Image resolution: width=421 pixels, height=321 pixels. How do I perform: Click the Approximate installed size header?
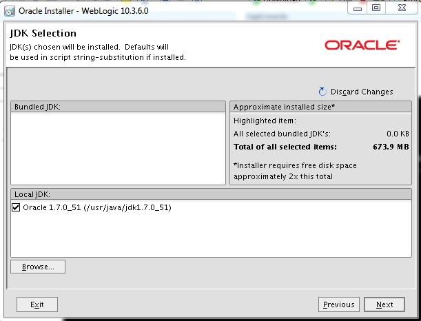pos(320,107)
